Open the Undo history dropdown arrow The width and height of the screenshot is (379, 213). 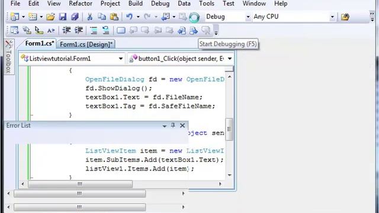tap(138, 17)
